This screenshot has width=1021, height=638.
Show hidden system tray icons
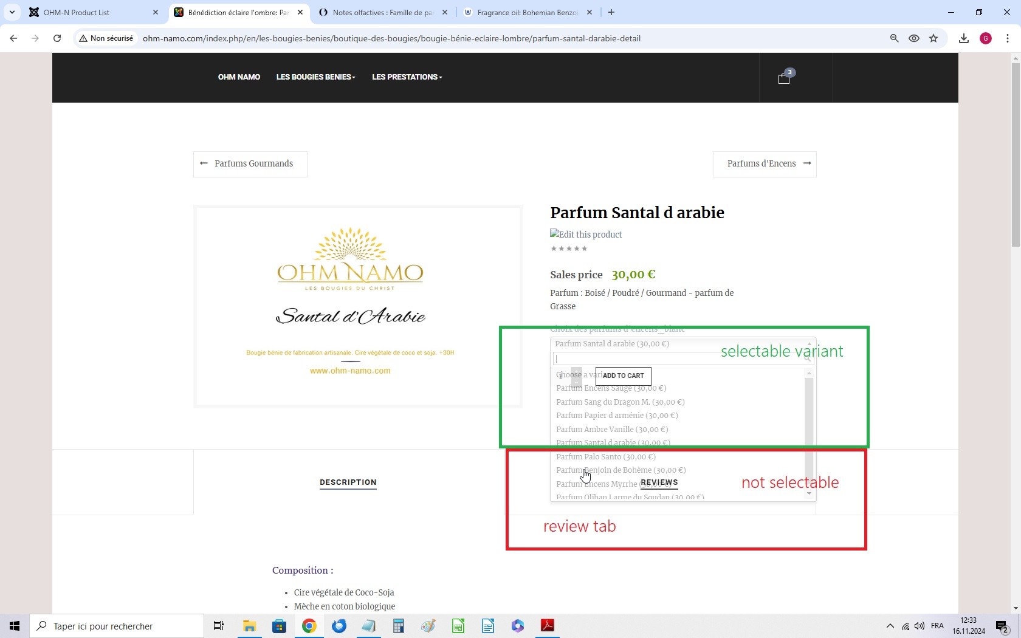point(890,626)
